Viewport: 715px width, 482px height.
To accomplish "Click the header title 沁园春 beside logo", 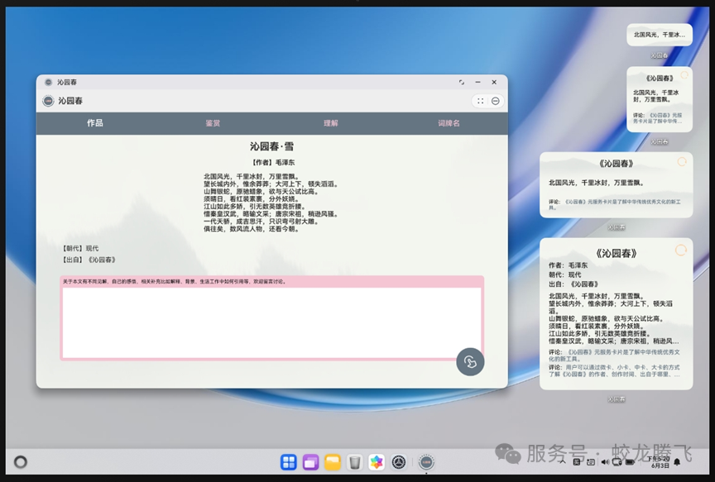I will point(70,101).
